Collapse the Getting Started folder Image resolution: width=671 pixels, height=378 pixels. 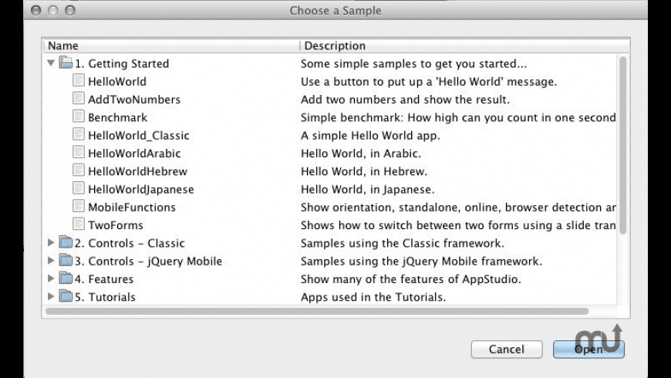[51, 63]
